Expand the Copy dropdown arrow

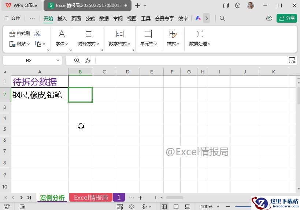[44, 44]
